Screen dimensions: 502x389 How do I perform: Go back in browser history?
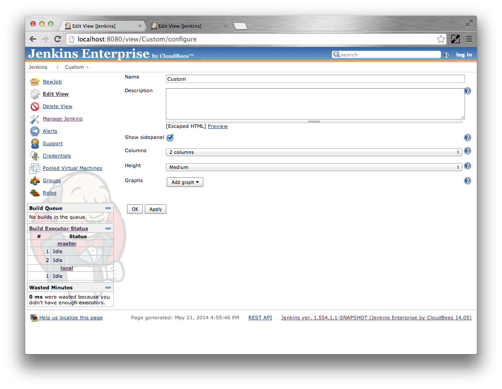[33, 39]
